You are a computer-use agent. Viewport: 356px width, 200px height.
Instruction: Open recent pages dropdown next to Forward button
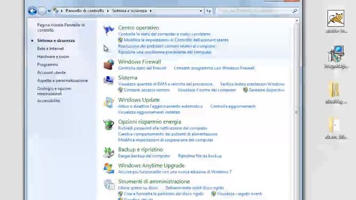49,11
